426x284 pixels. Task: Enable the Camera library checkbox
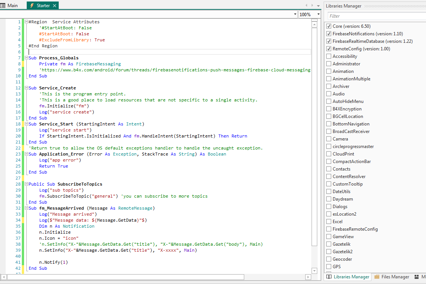[x=329, y=139]
